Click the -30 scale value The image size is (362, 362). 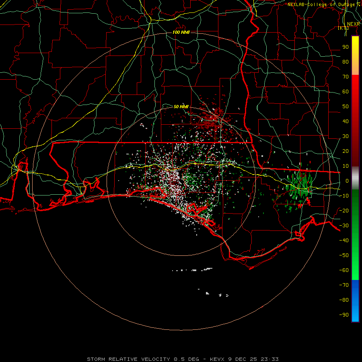pyautogui.click(x=344, y=226)
